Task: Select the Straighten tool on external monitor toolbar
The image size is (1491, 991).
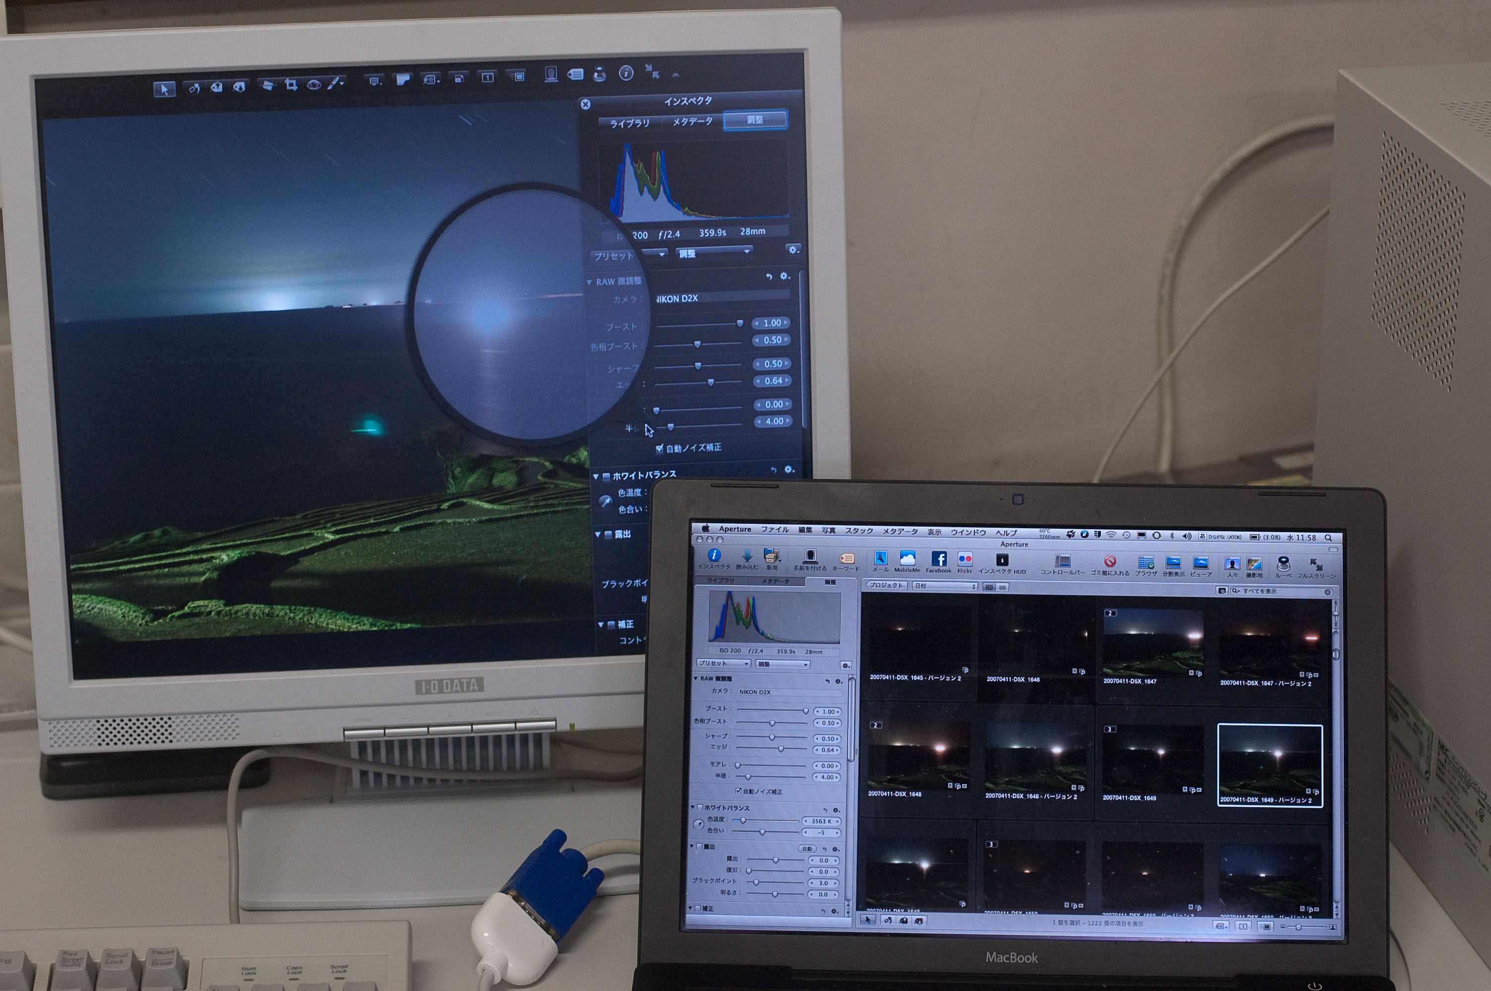Action: pyautogui.click(x=267, y=85)
